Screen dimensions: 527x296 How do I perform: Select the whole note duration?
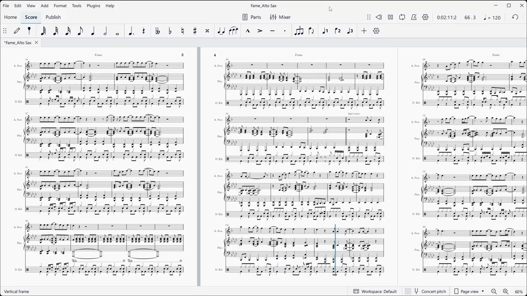117,33
